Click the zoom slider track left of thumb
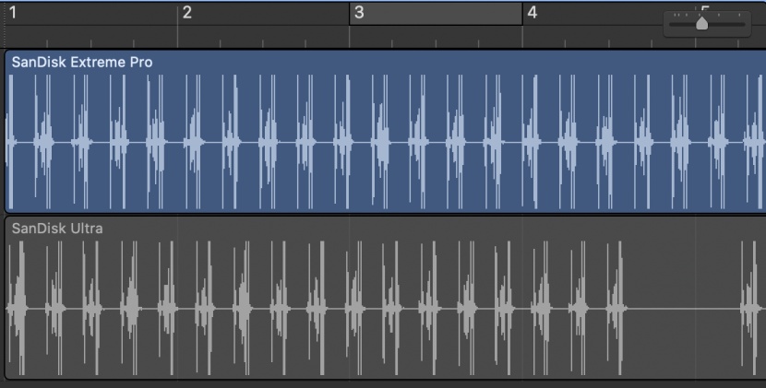The height and width of the screenshot is (388, 766). [681, 25]
